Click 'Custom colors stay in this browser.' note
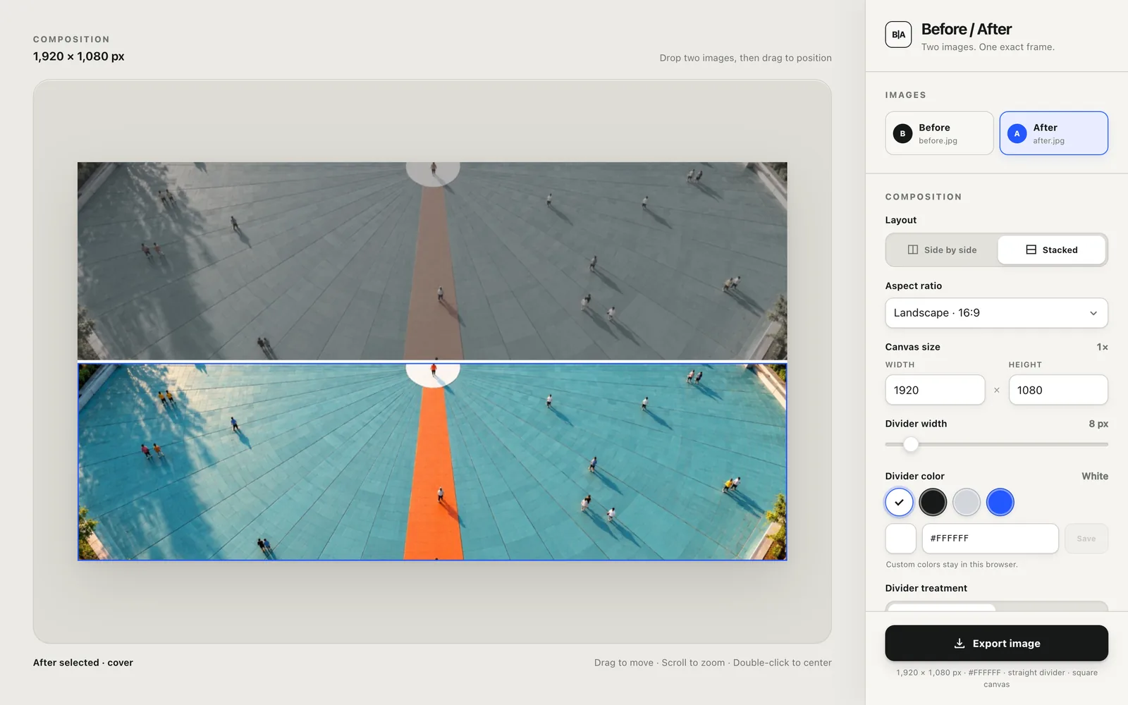The width and height of the screenshot is (1128, 705). pyautogui.click(x=952, y=565)
